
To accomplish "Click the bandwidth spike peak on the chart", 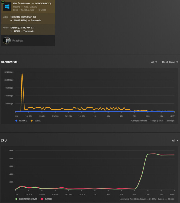I will (22, 74).
